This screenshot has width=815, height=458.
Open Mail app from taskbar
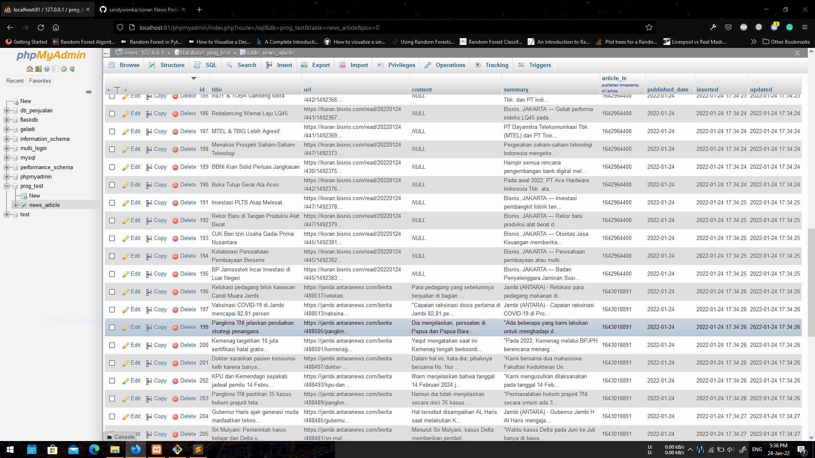click(x=73, y=450)
